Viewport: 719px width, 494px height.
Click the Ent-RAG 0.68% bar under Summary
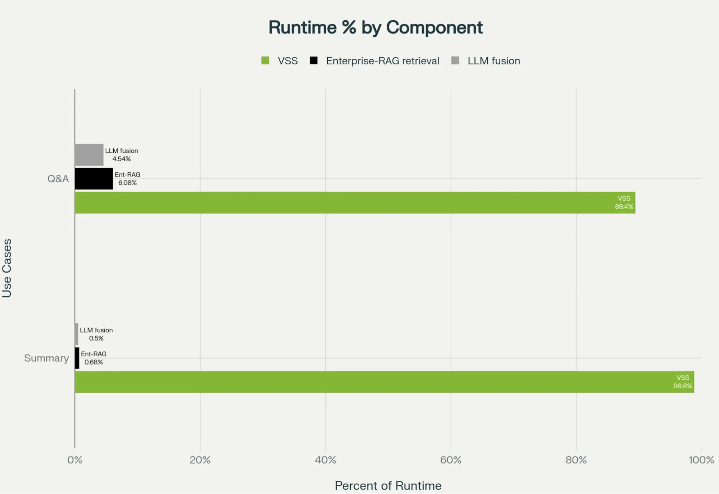point(77,358)
